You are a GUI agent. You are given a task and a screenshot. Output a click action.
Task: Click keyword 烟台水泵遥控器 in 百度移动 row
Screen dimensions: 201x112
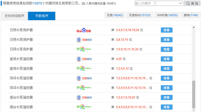[x=21, y=97]
